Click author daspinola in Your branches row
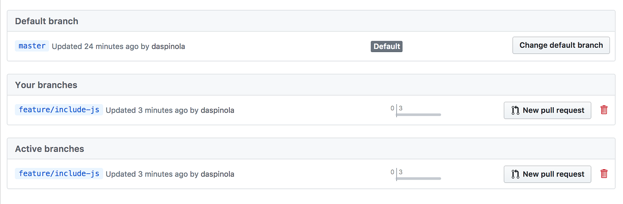623x204 pixels. pyautogui.click(x=217, y=110)
